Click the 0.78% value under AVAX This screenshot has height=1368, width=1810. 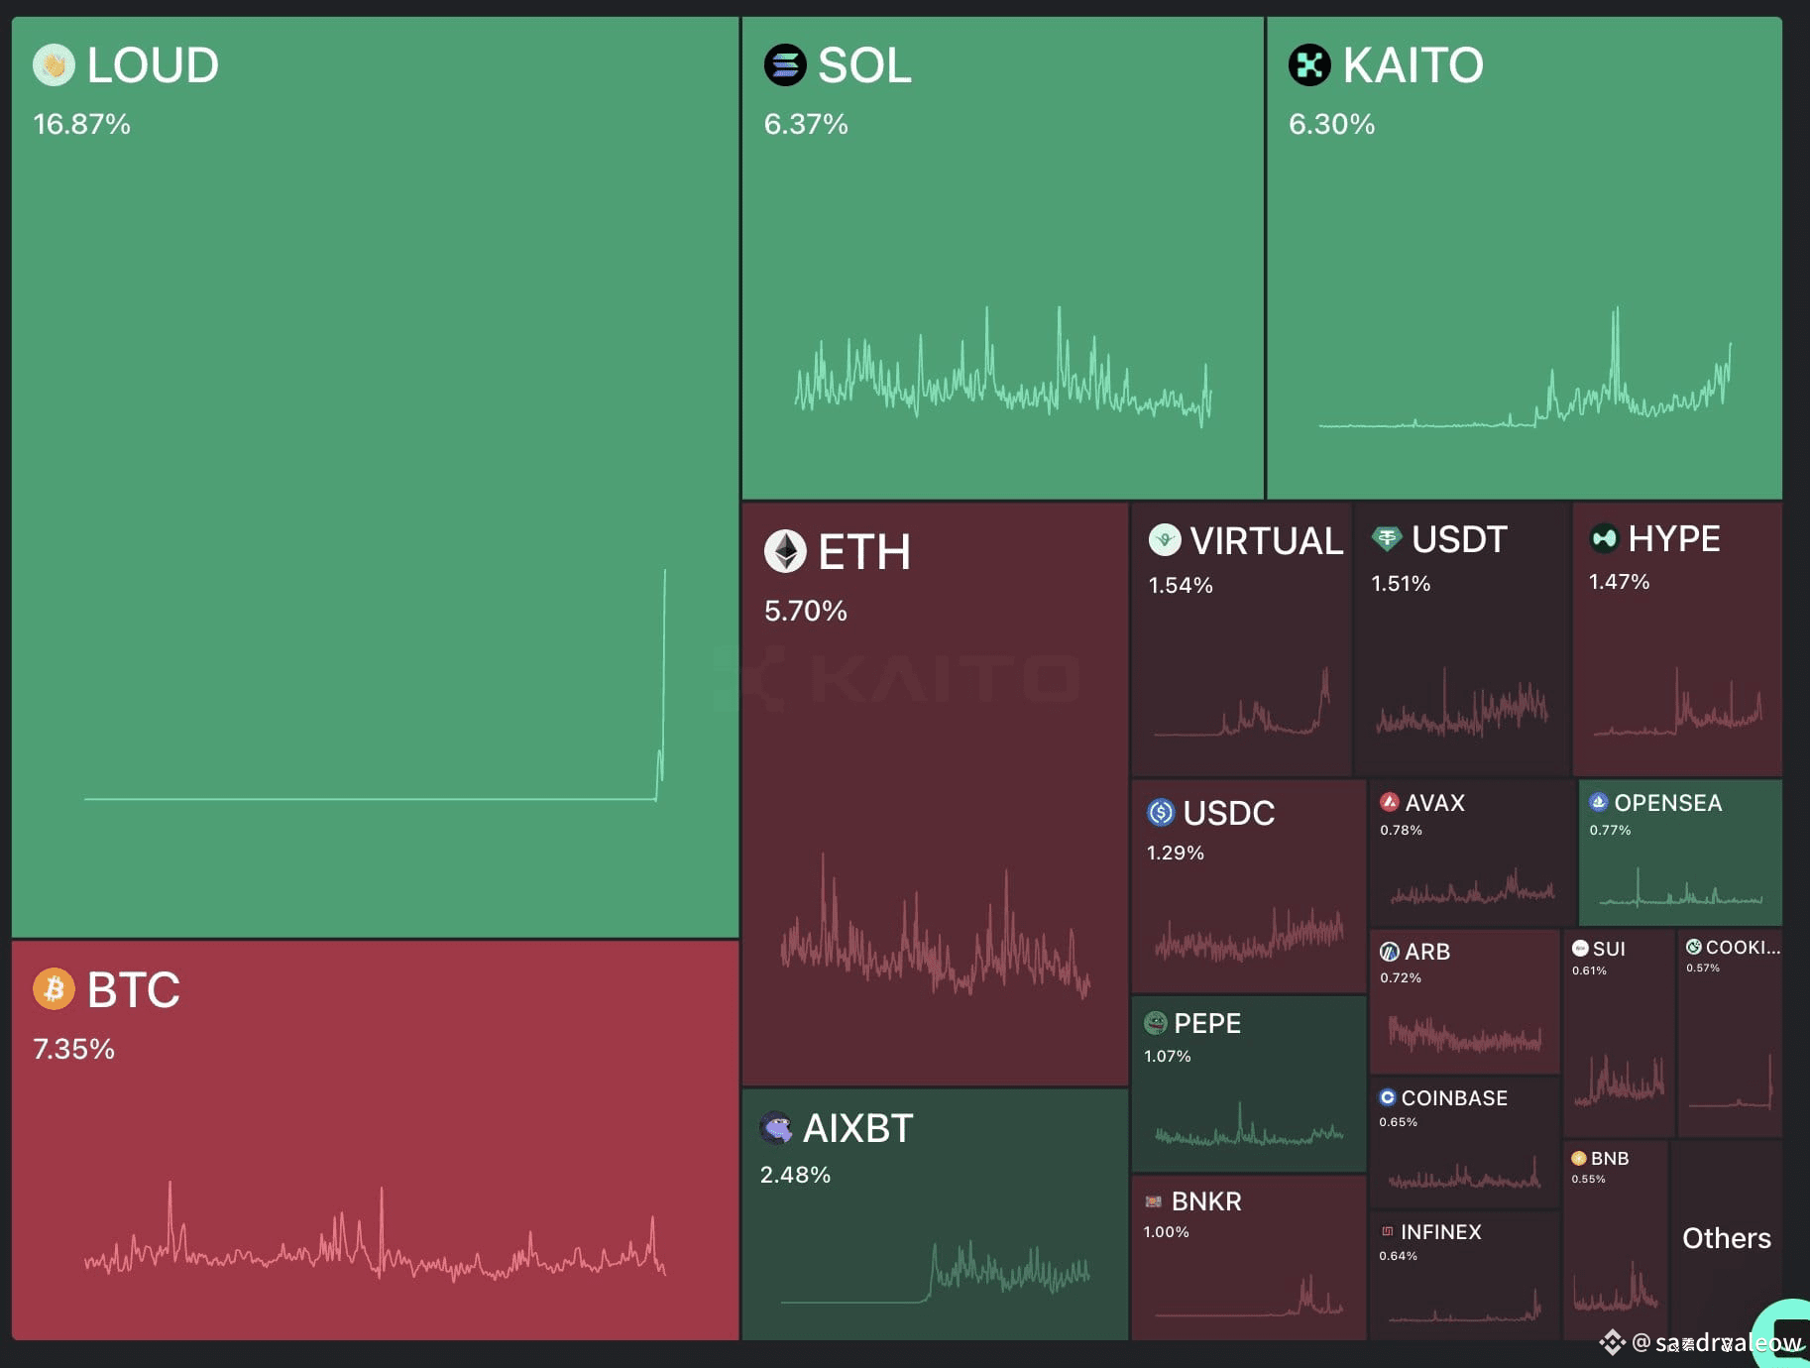click(x=1402, y=830)
